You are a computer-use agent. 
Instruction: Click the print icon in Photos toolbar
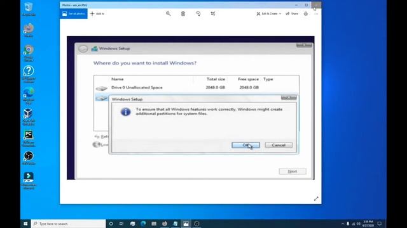point(306,14)
